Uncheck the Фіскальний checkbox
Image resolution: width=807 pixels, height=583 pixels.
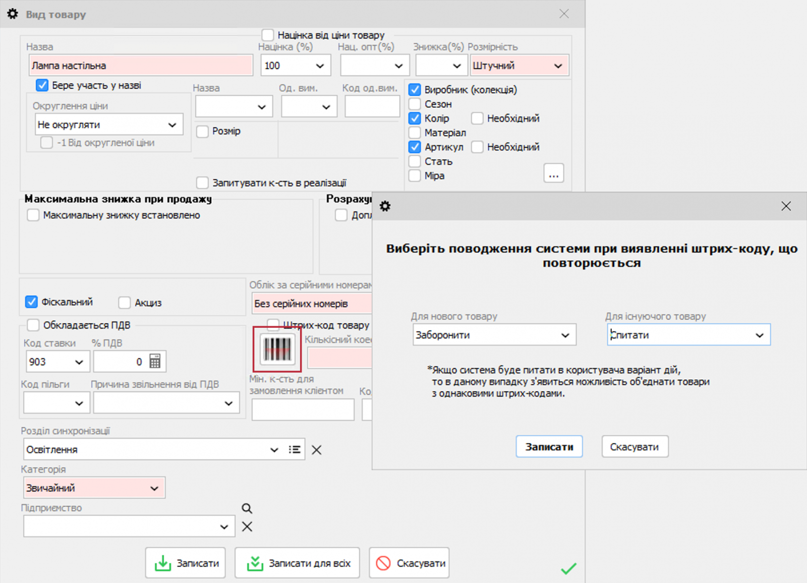[31, 301]
